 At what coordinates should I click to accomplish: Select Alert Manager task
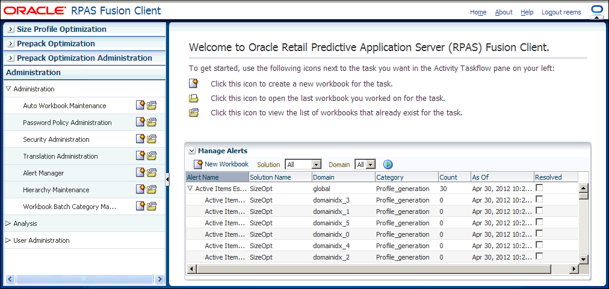pyautogui.click(x=43, y=173)
